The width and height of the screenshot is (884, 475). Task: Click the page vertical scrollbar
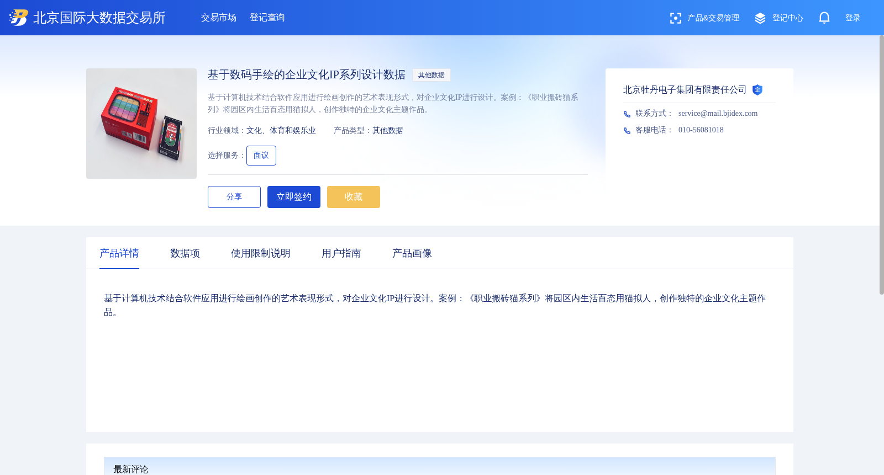882,166
